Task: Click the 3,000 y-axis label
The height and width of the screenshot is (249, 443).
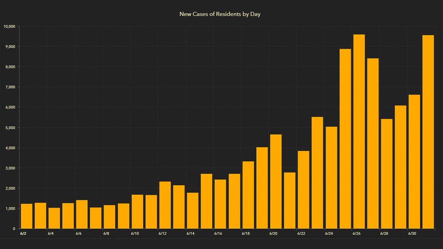Action: point(10,168)
